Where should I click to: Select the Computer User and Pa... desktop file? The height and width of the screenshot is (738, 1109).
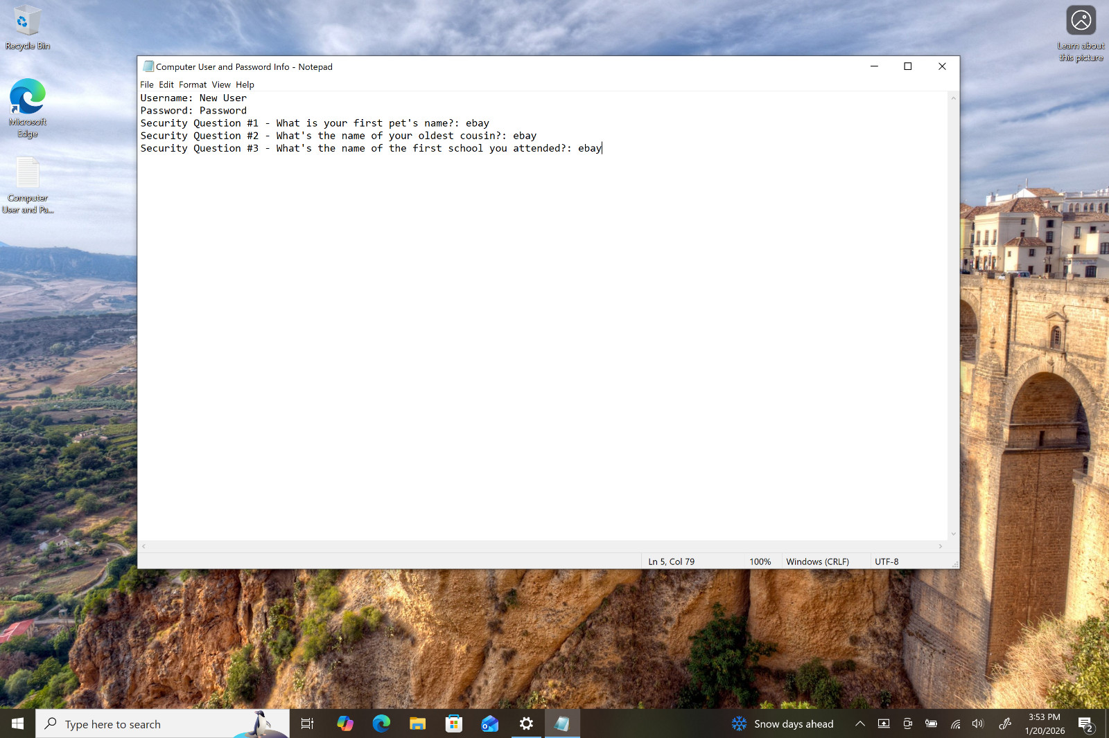(28, 185)
